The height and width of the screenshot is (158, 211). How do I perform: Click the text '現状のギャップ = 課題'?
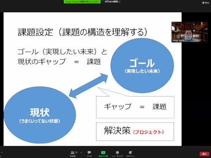pyautogui.click(x=59, y=62)
